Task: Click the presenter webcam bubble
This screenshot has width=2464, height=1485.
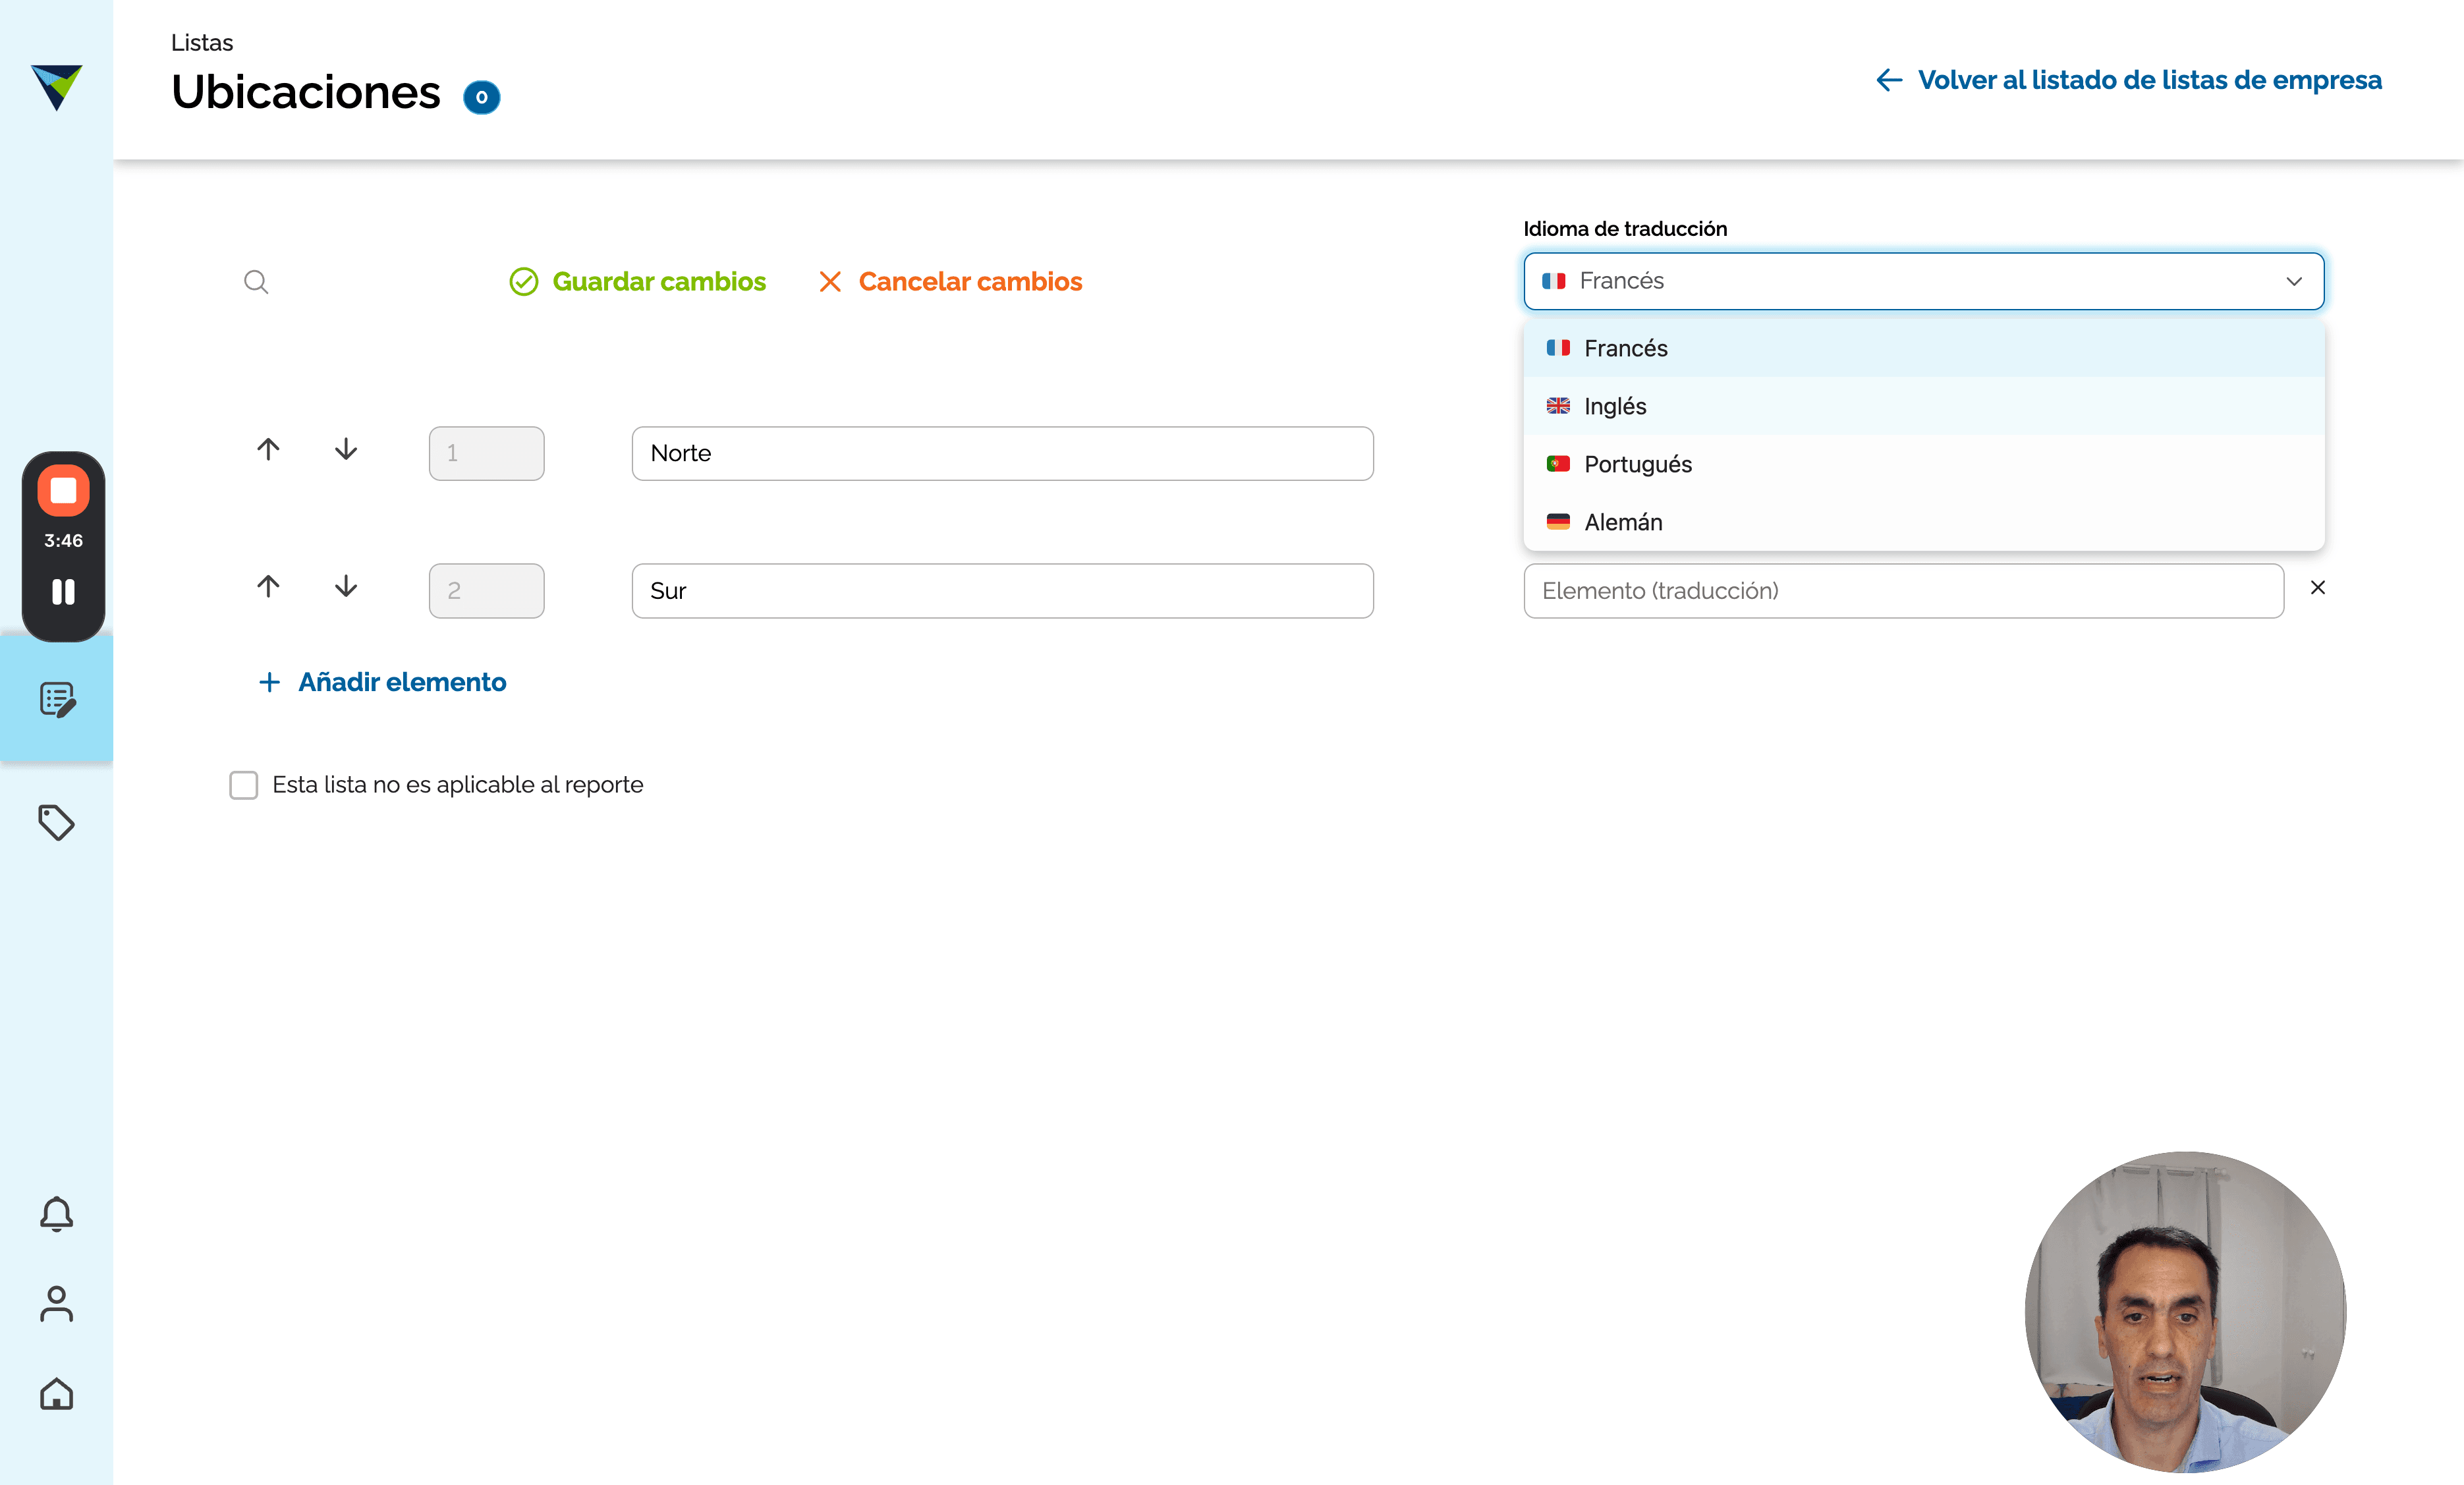Action: coord(2185,1312)
